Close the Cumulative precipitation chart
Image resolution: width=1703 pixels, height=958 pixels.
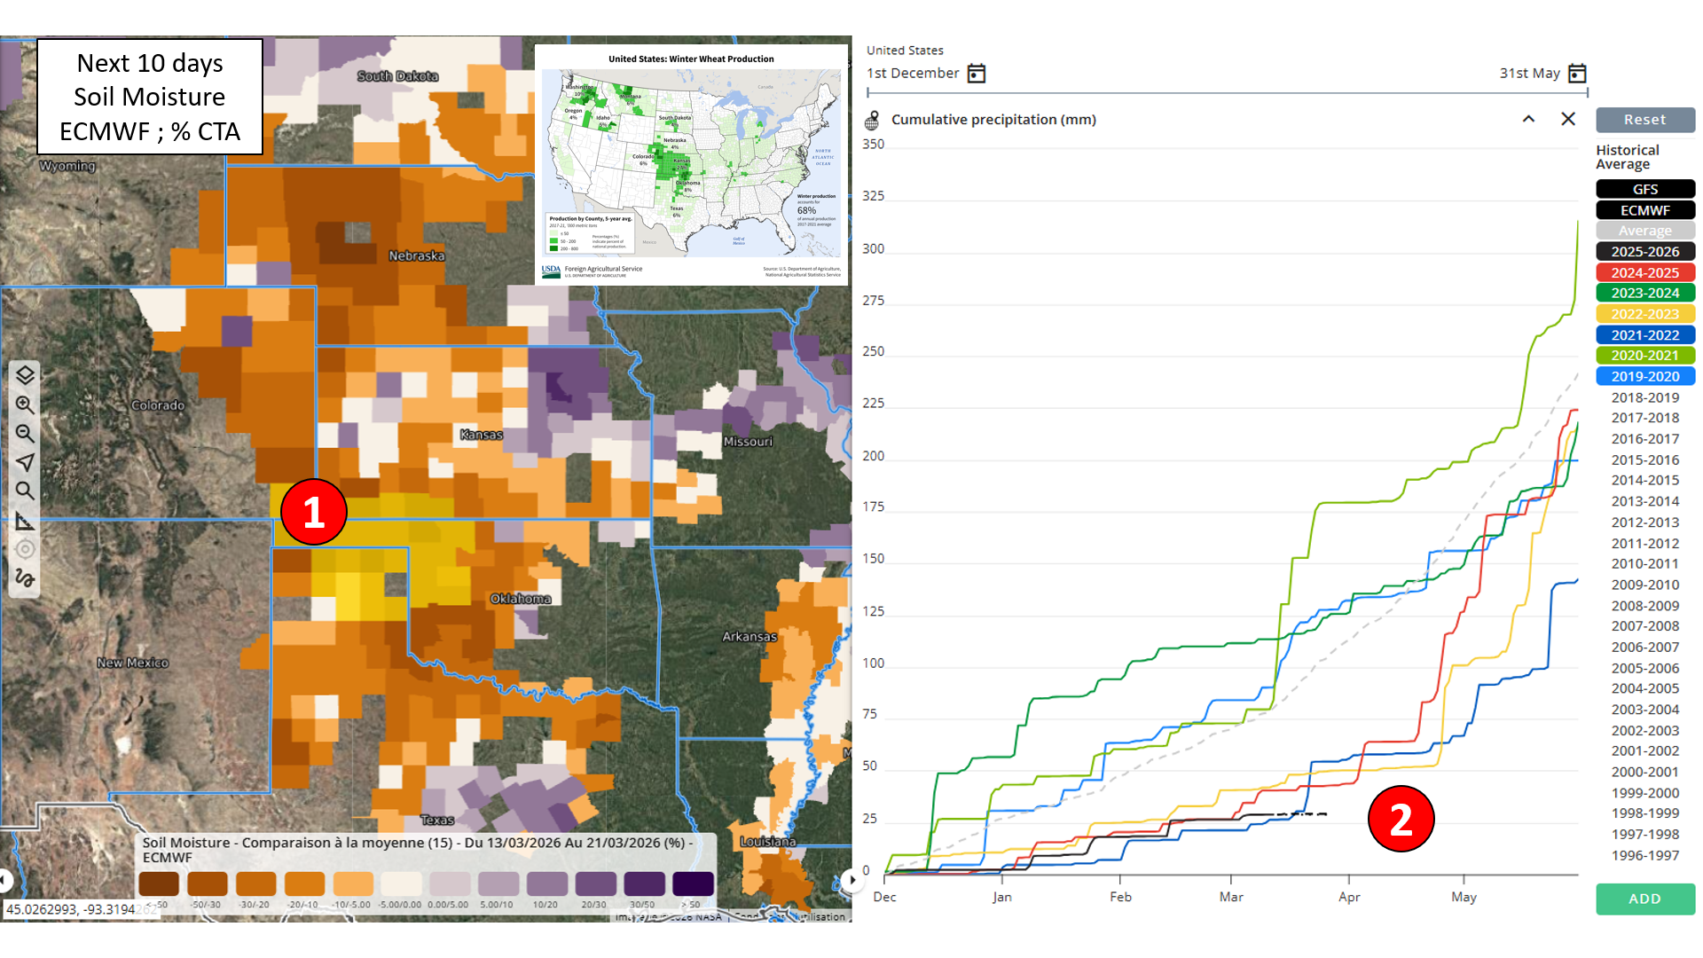tap(1568, 119)
